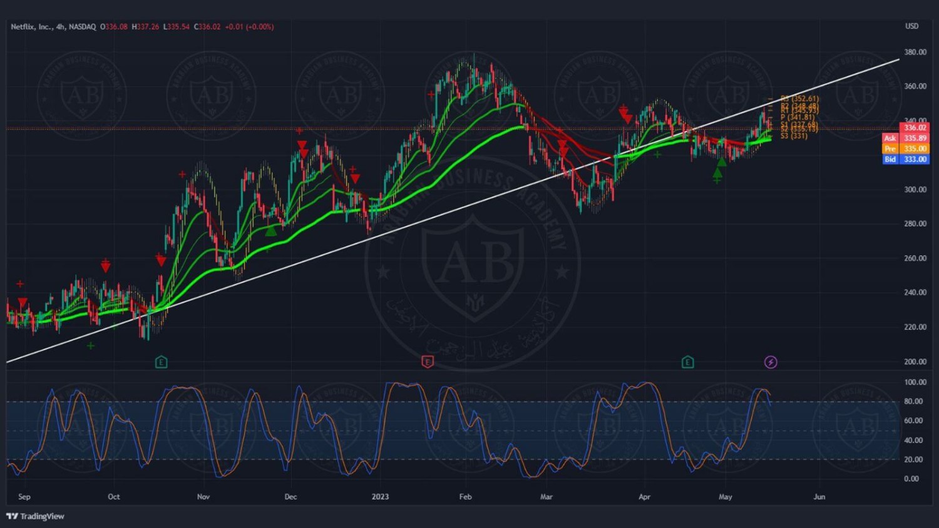Click the P (341.81) pivot label
939x528 pixels.
(798, 117)
